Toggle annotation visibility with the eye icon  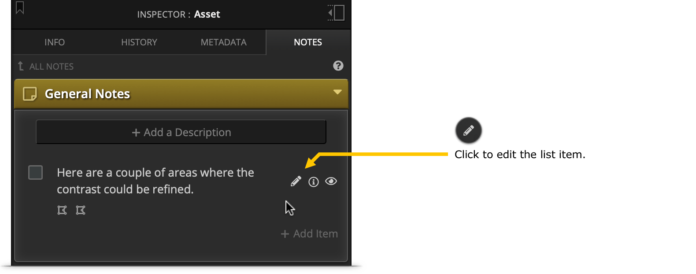[331, 181]
